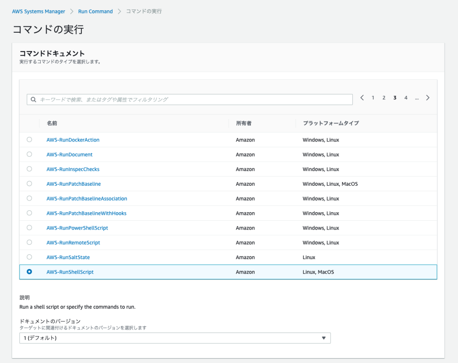Go to page 2 of documents

click(x=384, y=98)
